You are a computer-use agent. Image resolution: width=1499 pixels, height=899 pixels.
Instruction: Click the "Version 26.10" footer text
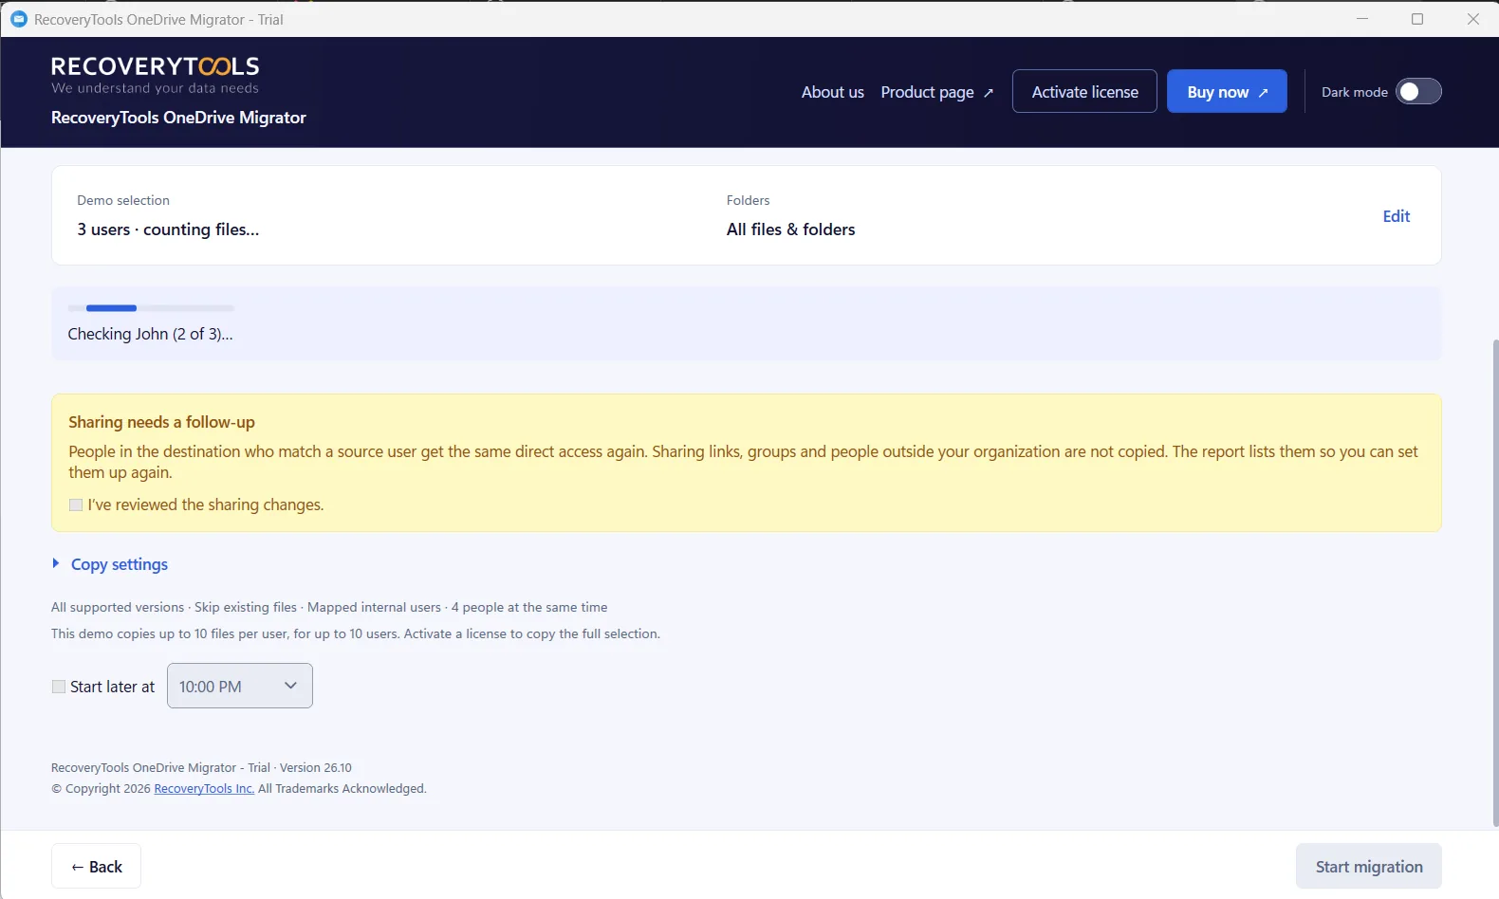click(316, 768)
